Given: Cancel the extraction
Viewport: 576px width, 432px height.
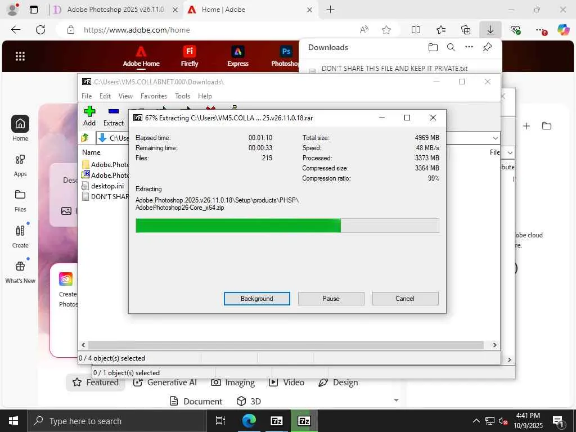Looking at the screenshot, I should tap(405, 299).
